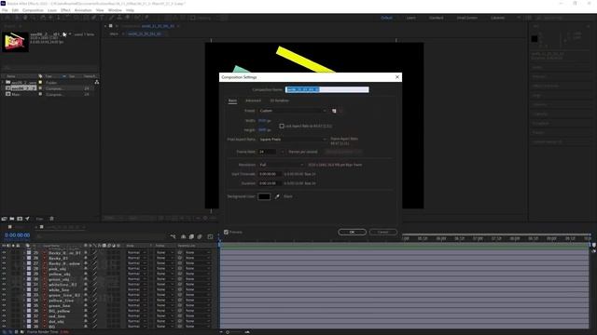Viewport: 597px width, 335px height.
Task: Open the Resolution dropdown
Action: [x=281, y=165]
